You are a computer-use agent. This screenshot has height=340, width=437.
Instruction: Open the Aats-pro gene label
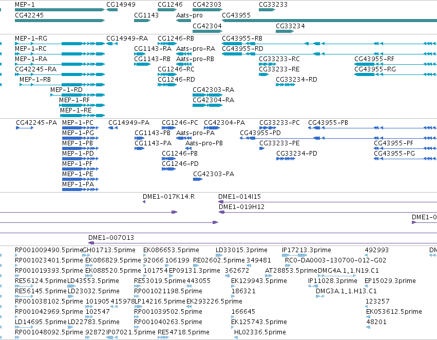(x=189, y=15)
